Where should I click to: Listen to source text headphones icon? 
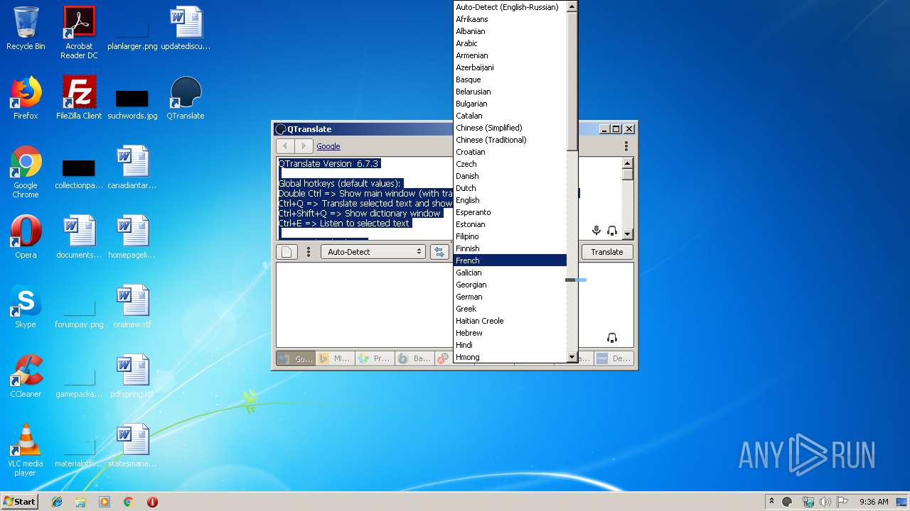(x=612, y=231)
